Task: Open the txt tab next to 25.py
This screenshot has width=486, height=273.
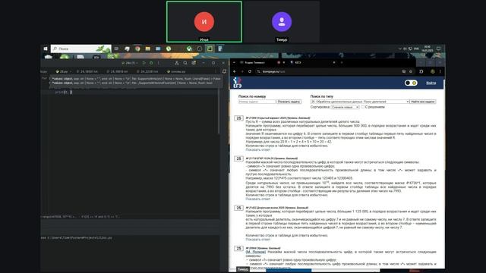Action: point(87,71)
